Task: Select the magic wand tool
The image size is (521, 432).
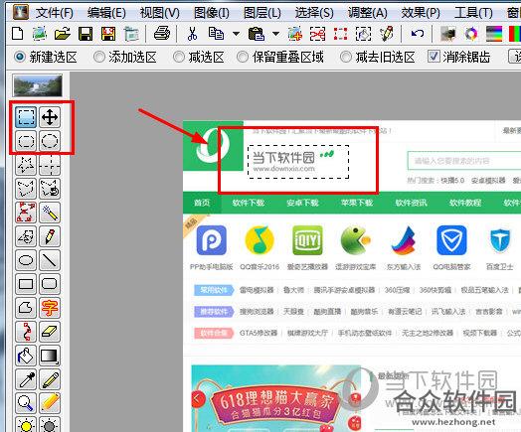Action: click(50, 213)
